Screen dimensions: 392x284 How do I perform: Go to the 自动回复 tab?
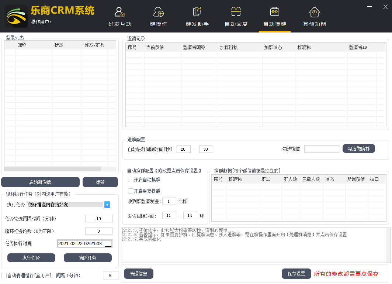pyautogui.click(x=236, y=24)
